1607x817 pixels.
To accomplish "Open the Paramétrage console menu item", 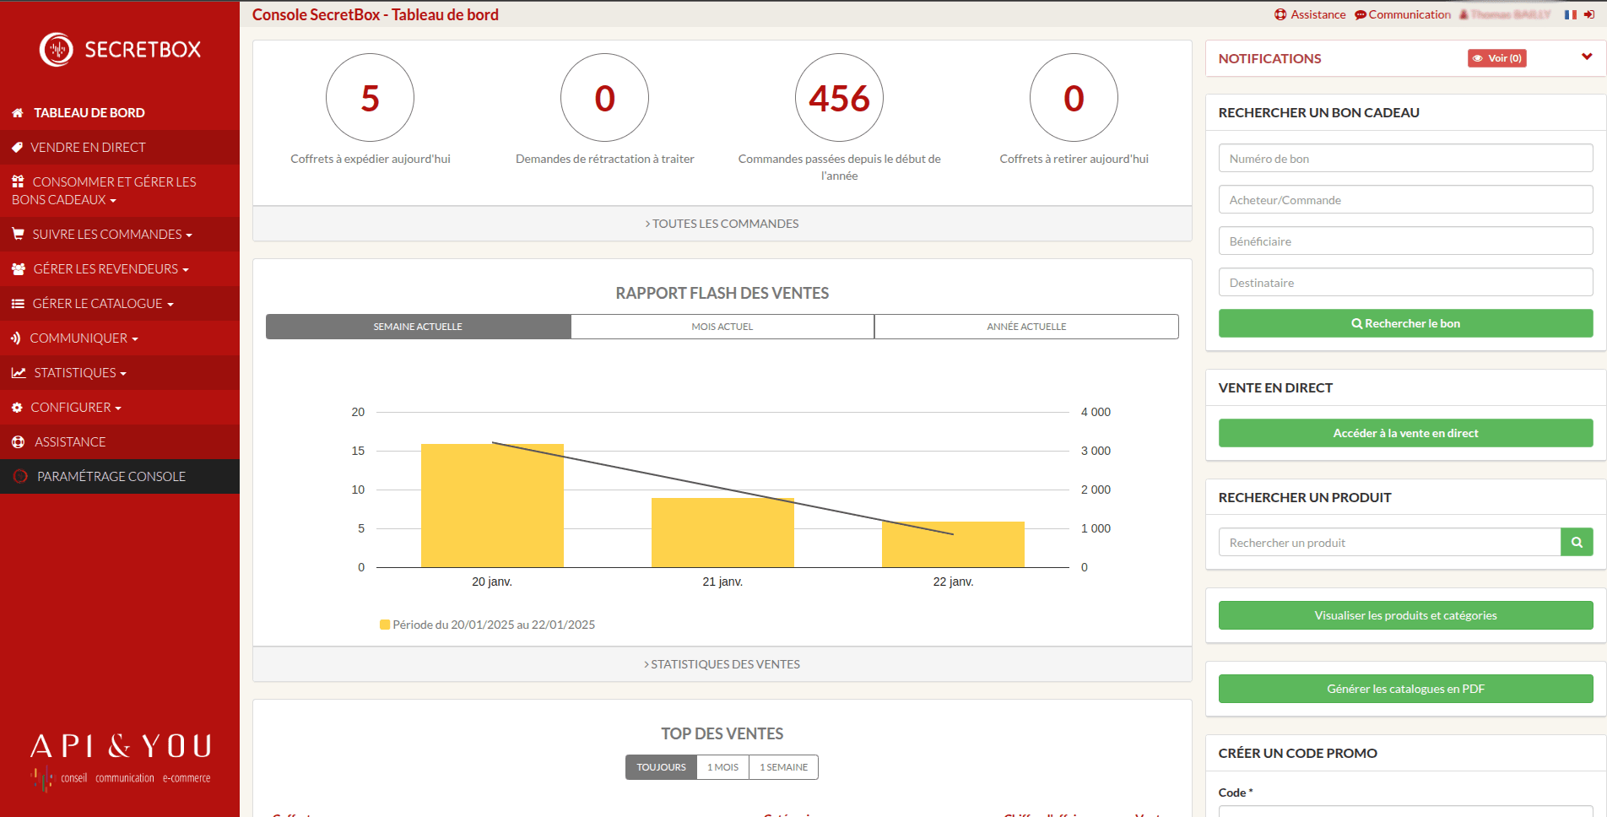I will [111, 477].
